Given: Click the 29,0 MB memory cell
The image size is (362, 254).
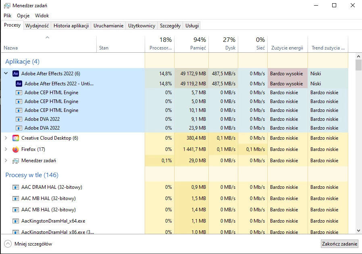Looking at the screenshot, I should coord(191,161).
